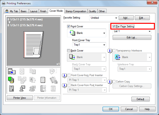Open the Quality tab
Screen dimensions: 159x115
[93, 11]
